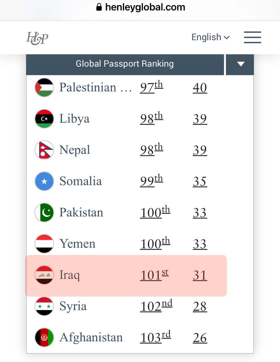
Task: Select the Yemen country name
Action: click(x=77, y=244)
